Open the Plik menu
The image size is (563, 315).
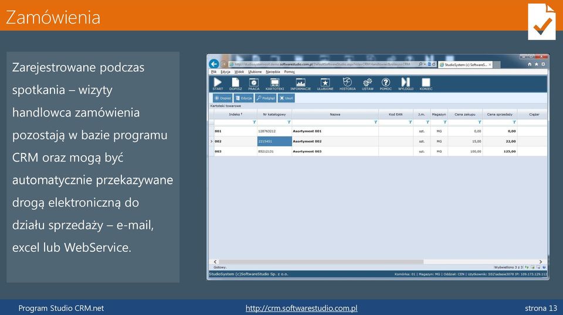[213, 71]
